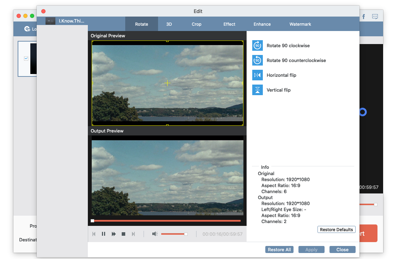Apply Vertical flip to the video

click(x=258, y=90)
